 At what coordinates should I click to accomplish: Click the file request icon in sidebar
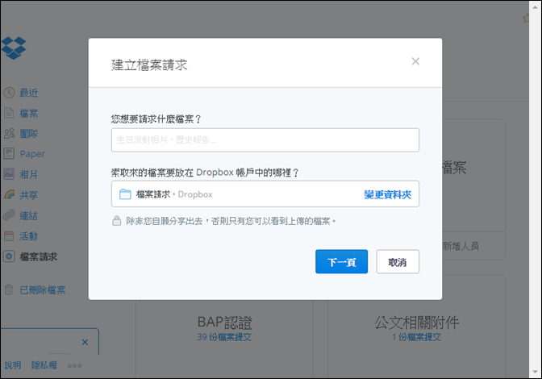(x=9, y=256)
